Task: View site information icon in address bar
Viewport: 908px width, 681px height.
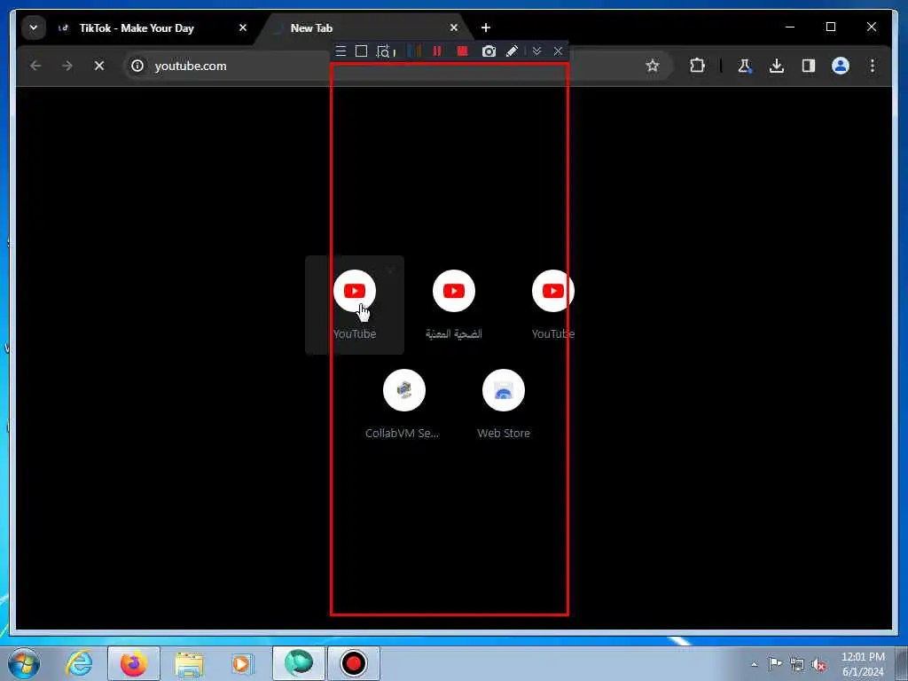Action: coord(137,66)
